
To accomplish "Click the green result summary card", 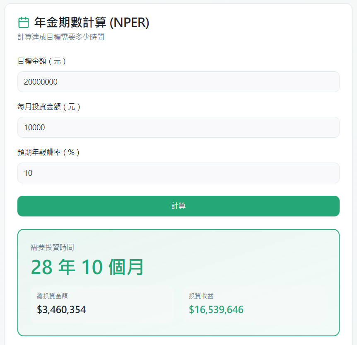I will 178,280.
